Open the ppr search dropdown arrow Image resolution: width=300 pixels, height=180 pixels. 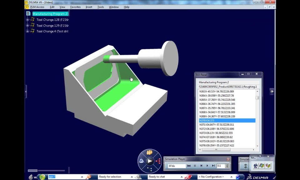pos(82,177)
